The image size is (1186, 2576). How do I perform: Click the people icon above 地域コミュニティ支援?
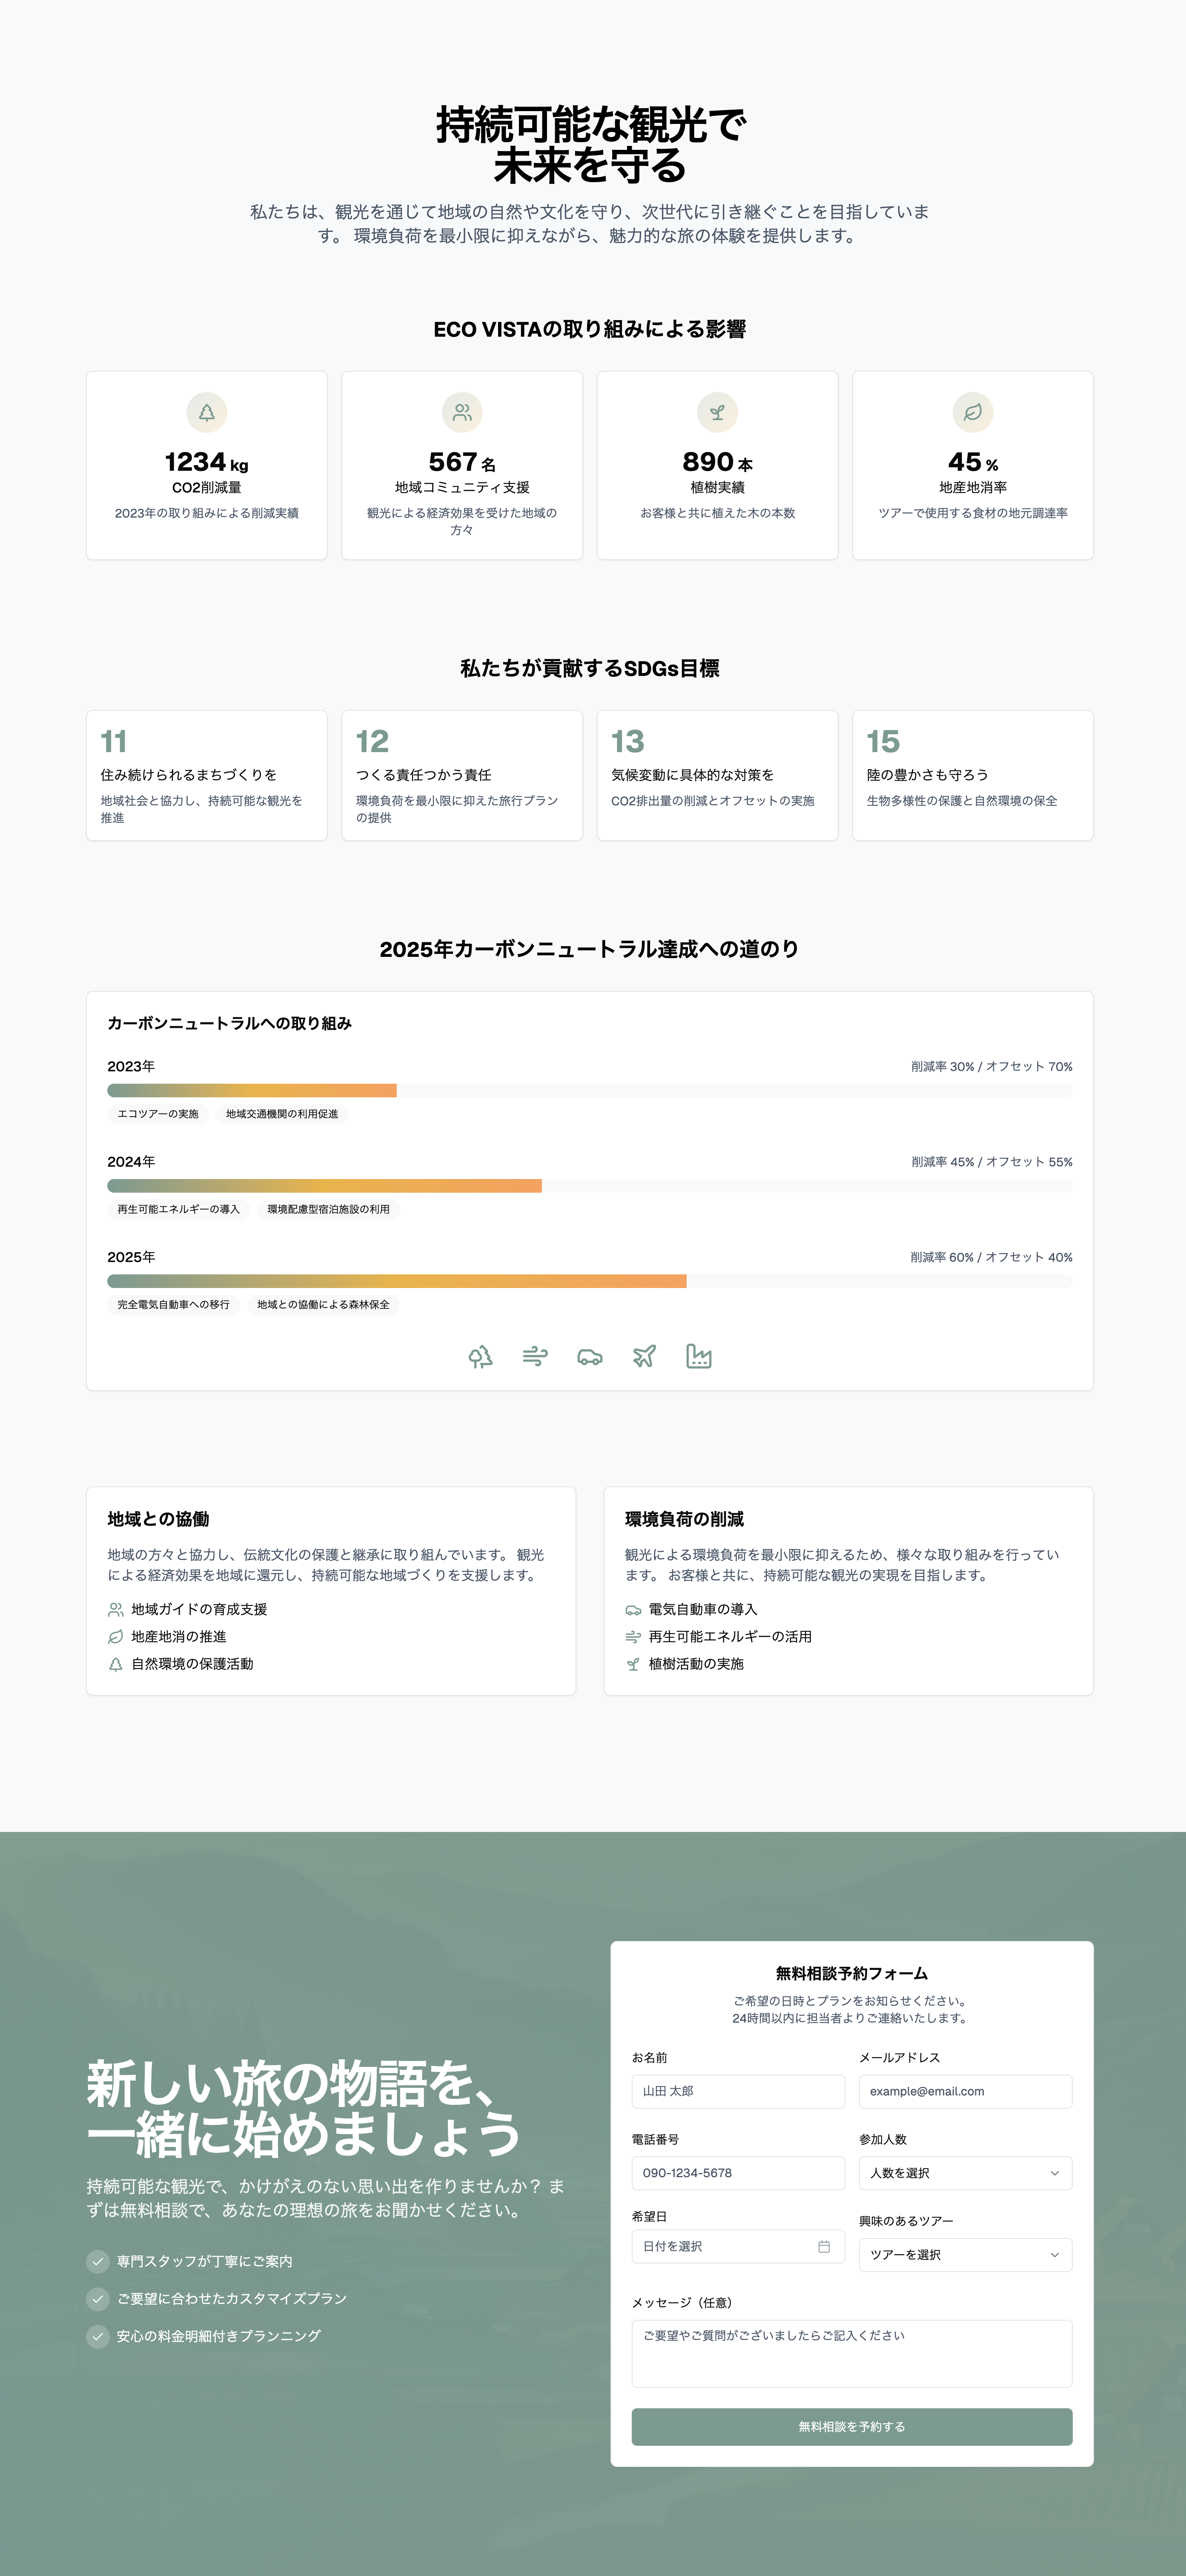pyautogui.click(x=462, y=412)
